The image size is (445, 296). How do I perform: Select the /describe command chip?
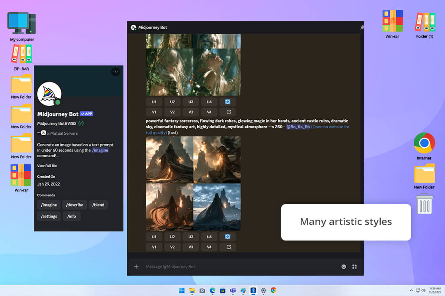pos(75,205)
